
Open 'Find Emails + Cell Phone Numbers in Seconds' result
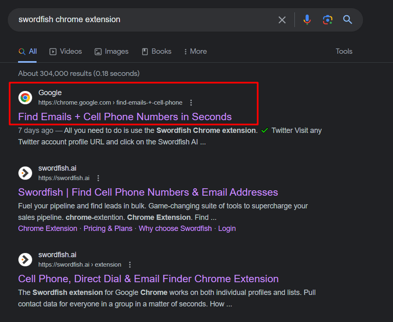tap(125, 116)
